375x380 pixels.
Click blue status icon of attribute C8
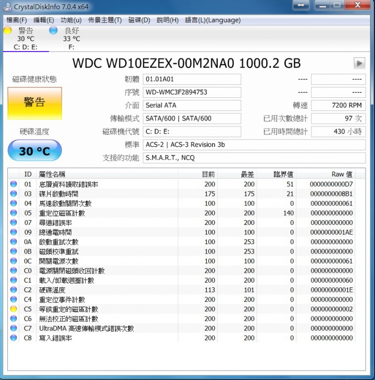coord(14,338)
